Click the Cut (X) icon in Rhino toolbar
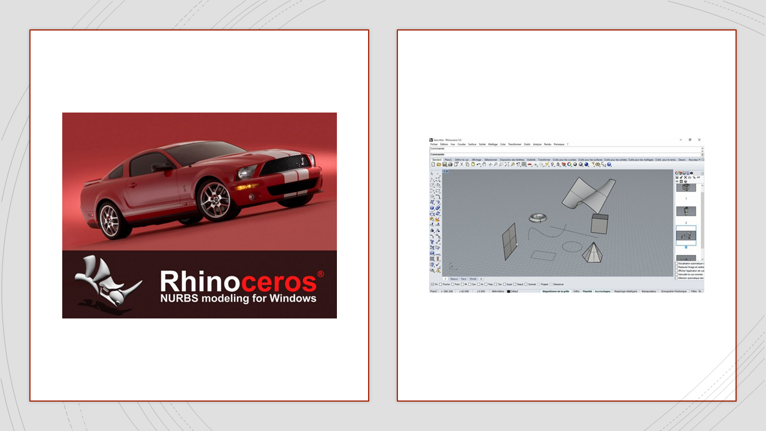Screen dimensions: 766x431 click(461, 164)
